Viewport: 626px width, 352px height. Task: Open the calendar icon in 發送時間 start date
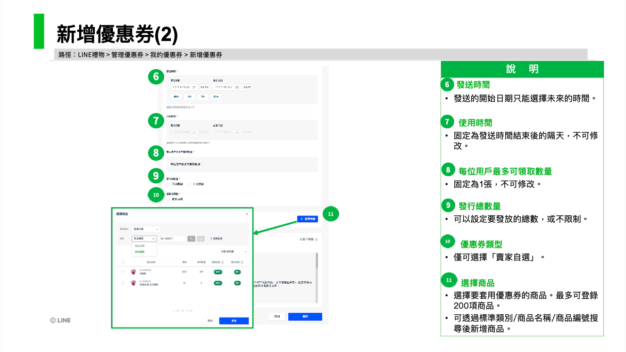(194, 87)
